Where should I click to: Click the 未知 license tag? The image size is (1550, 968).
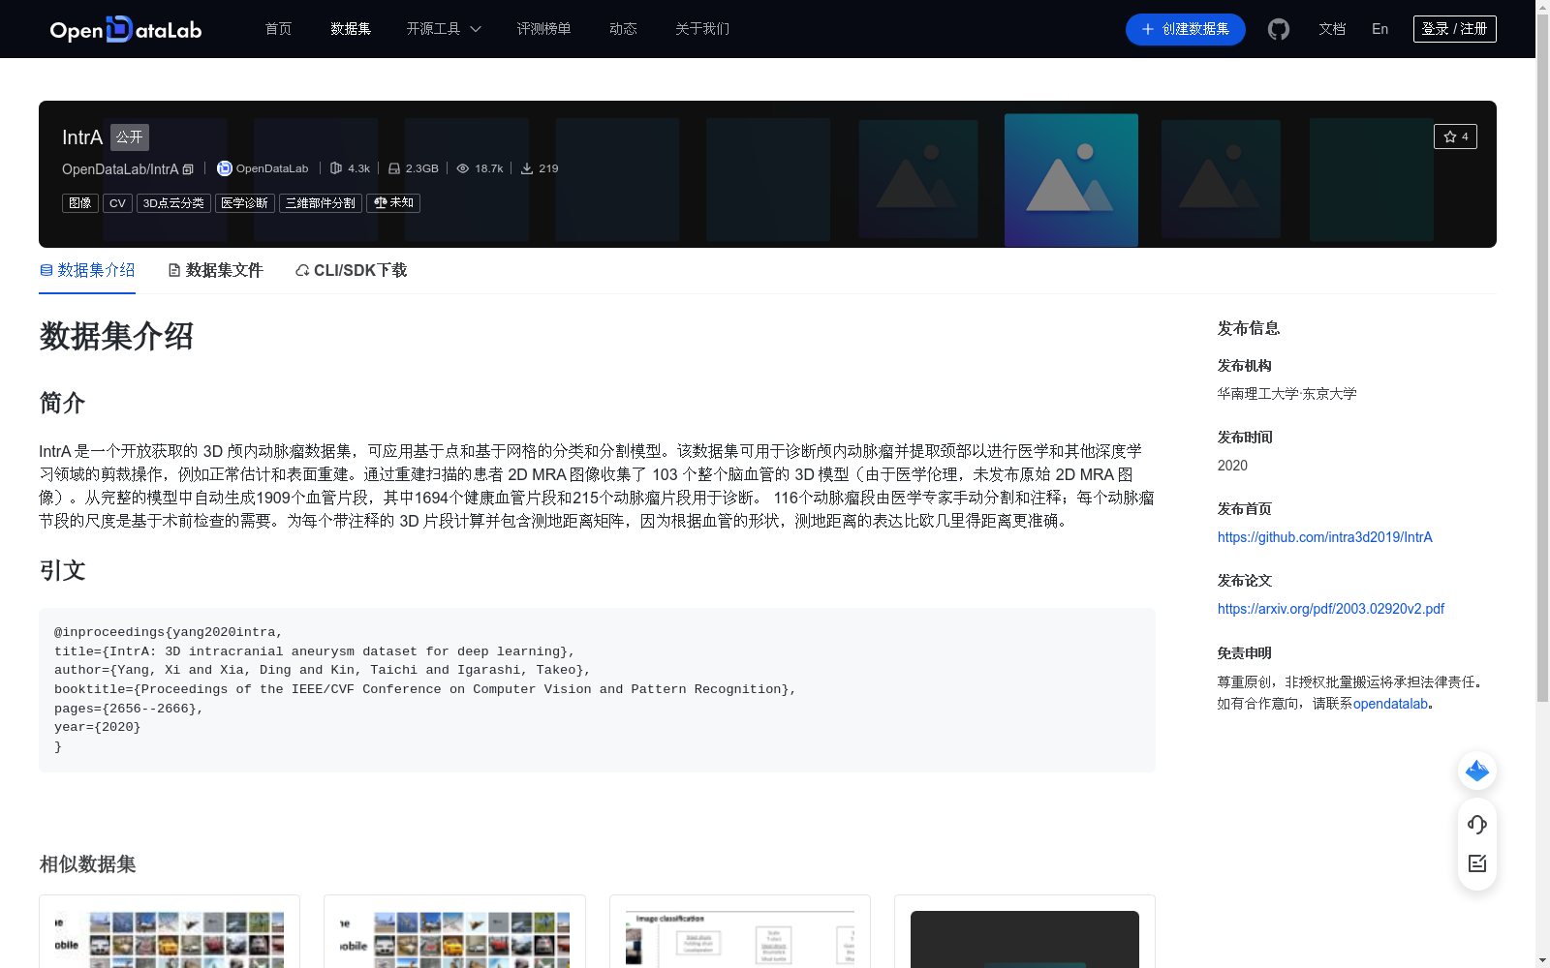[x=393, y=203]
